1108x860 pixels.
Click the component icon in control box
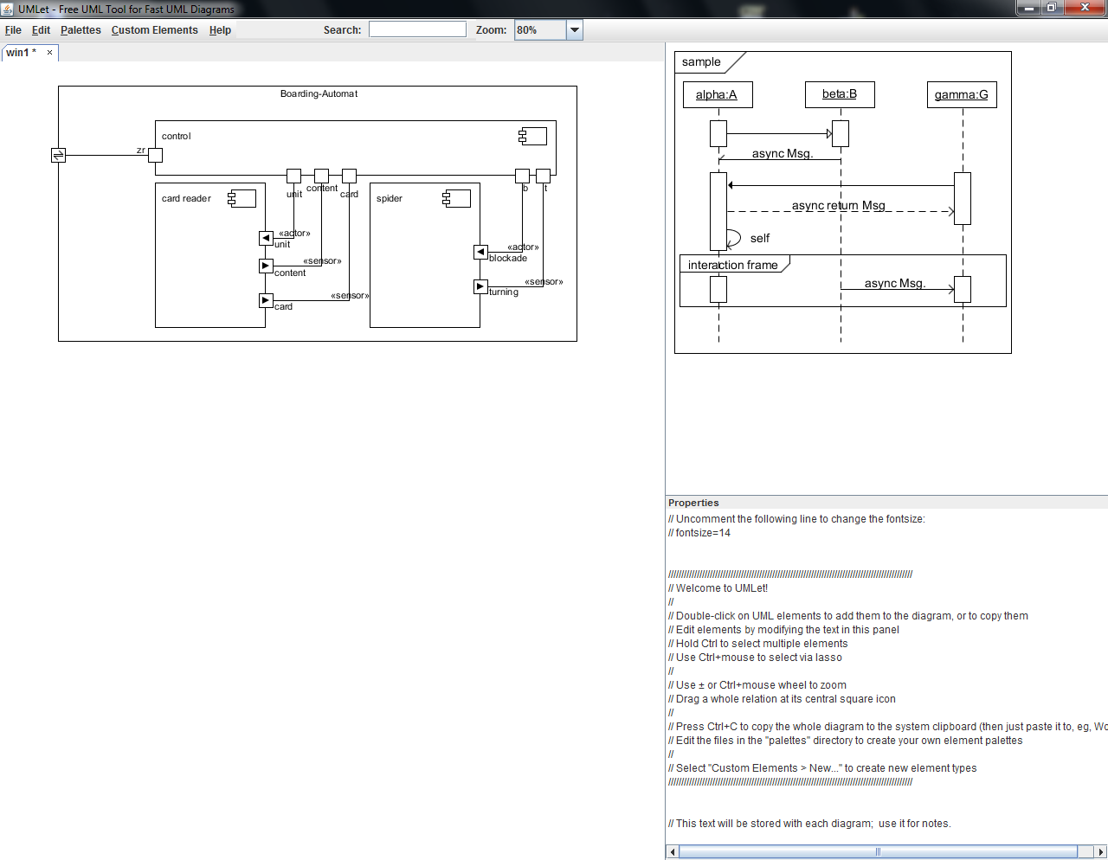coord(532,136)
